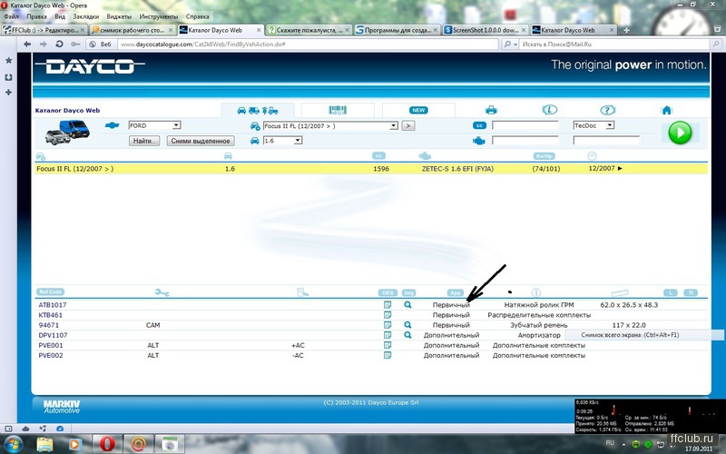Open part KTB461

coord(51,315)
